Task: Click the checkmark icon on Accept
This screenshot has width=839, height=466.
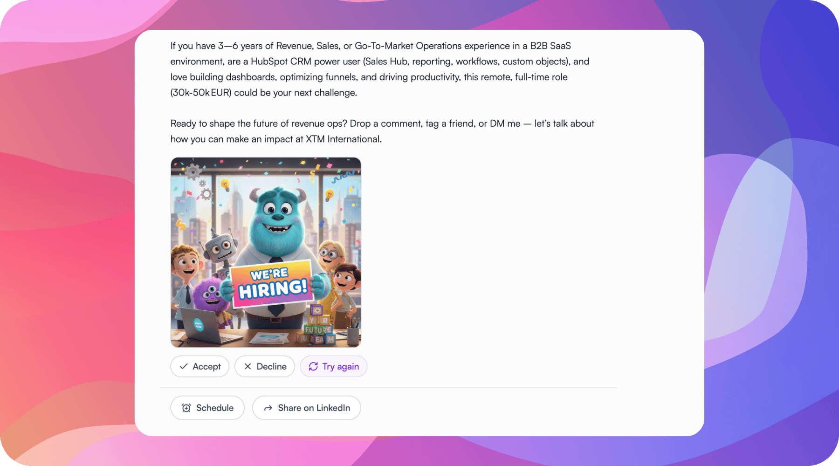Action: 184,366
